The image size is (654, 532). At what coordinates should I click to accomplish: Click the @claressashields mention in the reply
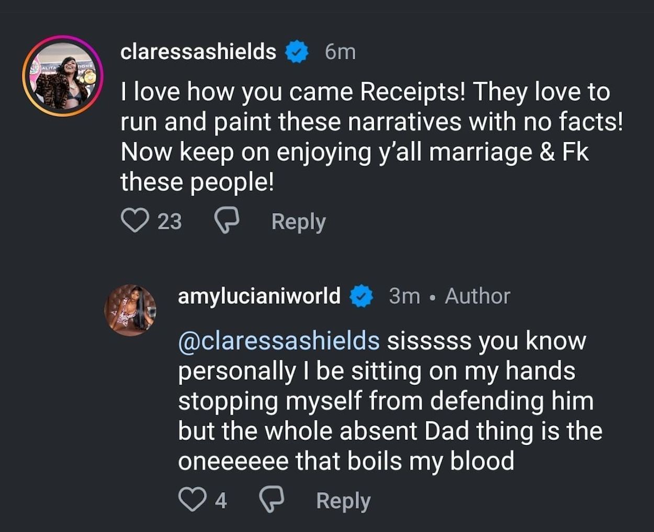point(279,341)
